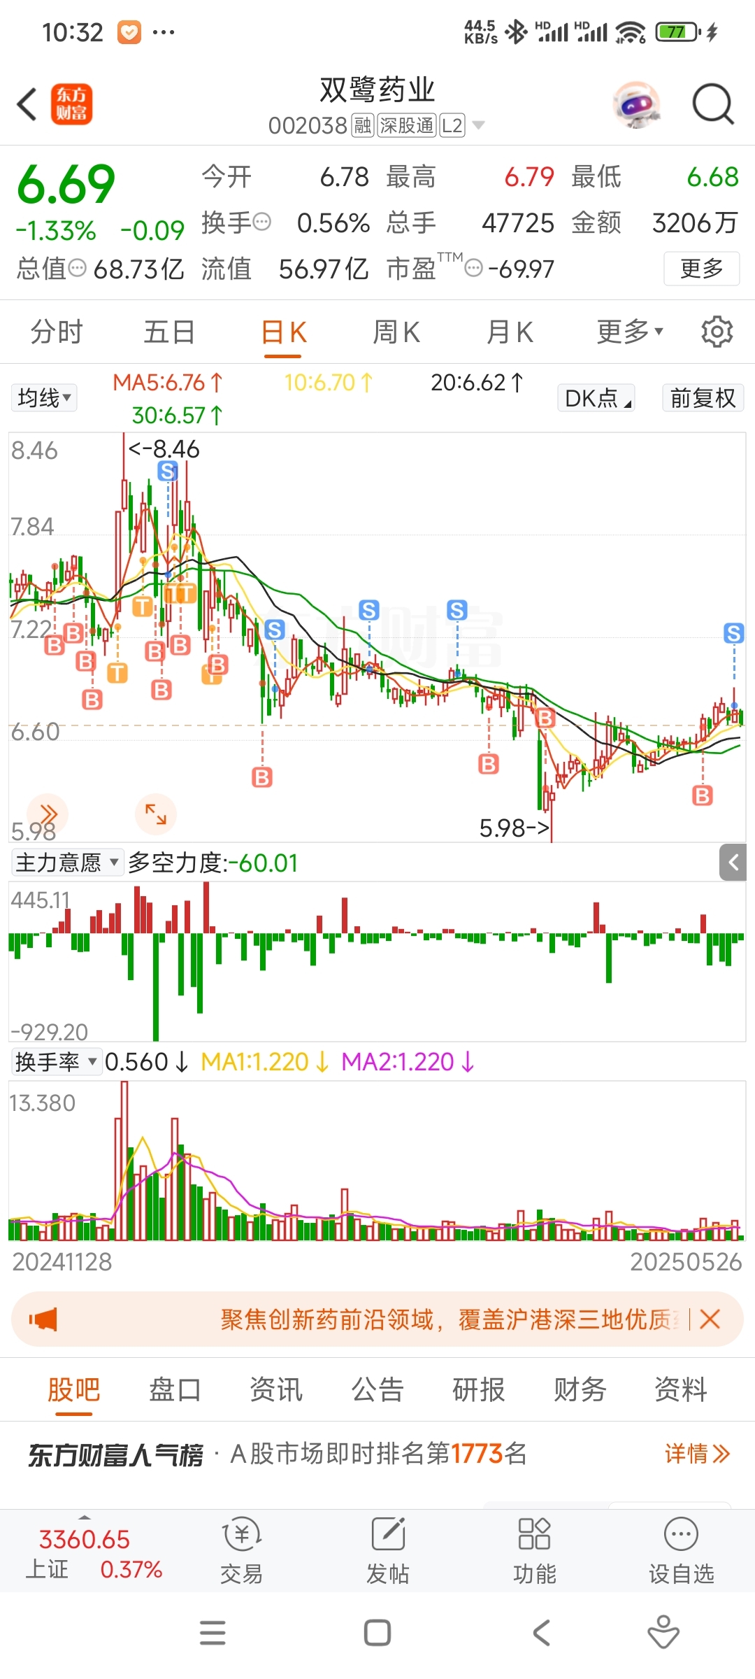Tap the Android recent-apps menu button
The width and height of the screenshot is (755, 1679).
[x=213, y=1633]
